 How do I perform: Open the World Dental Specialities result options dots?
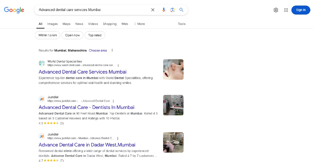coord(118,65)
